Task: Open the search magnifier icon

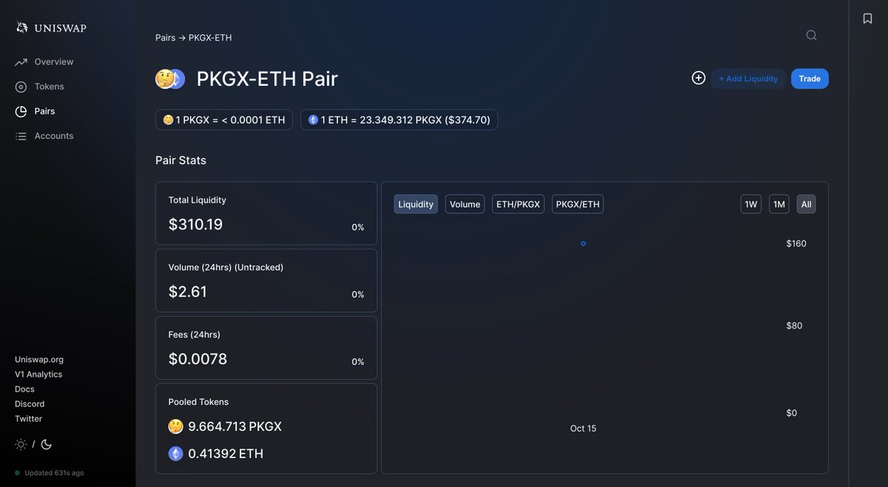Action: point(812,35)
